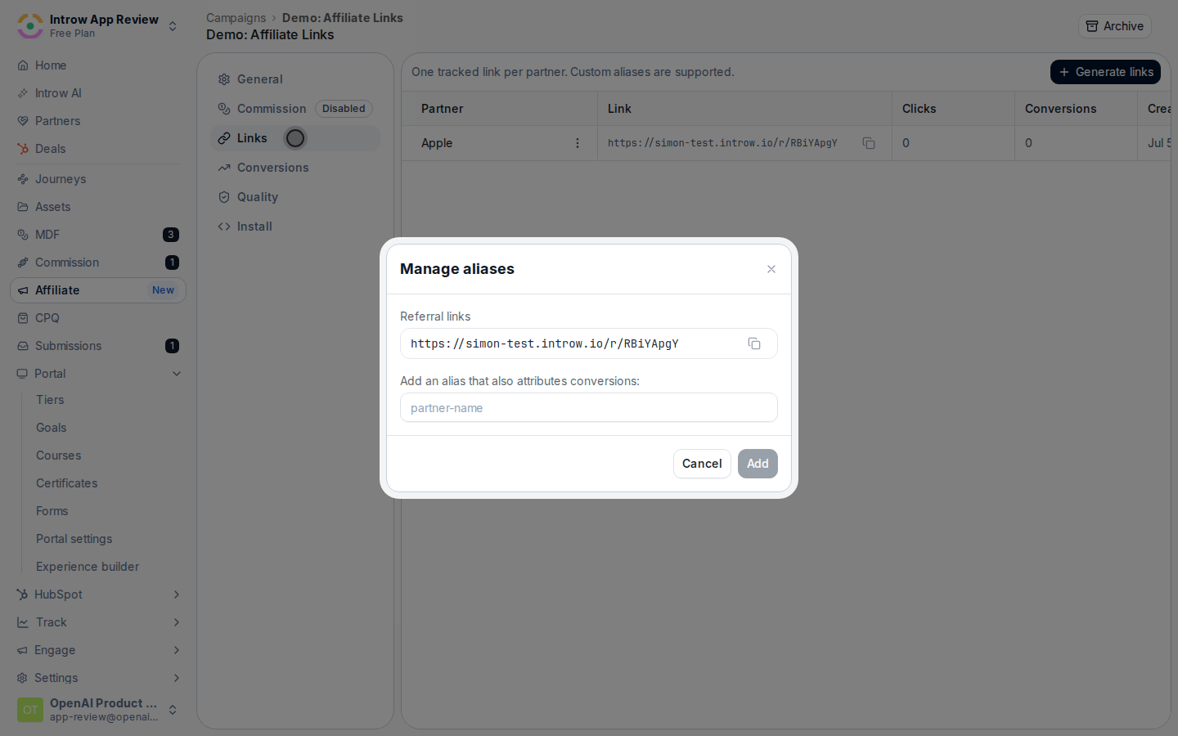Expand the Settings section chevron
This screenshot has width=1178, height=736.
tap(177, 678)
